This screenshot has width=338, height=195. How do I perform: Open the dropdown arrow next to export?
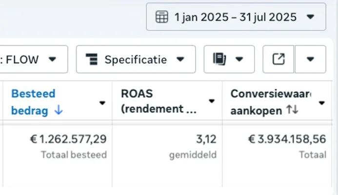point(310,59)
